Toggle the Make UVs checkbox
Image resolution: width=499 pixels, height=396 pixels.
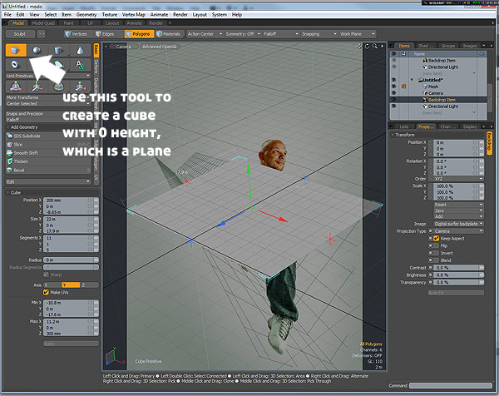click(x=46, y=292)
